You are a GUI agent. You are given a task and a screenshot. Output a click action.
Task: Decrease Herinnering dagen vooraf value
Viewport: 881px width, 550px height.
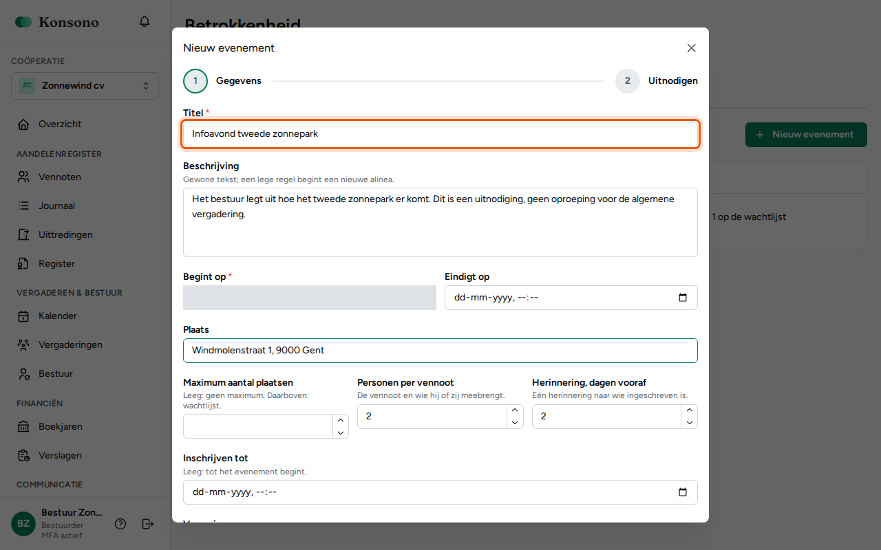pyautogui.click(x=690, y=423)
